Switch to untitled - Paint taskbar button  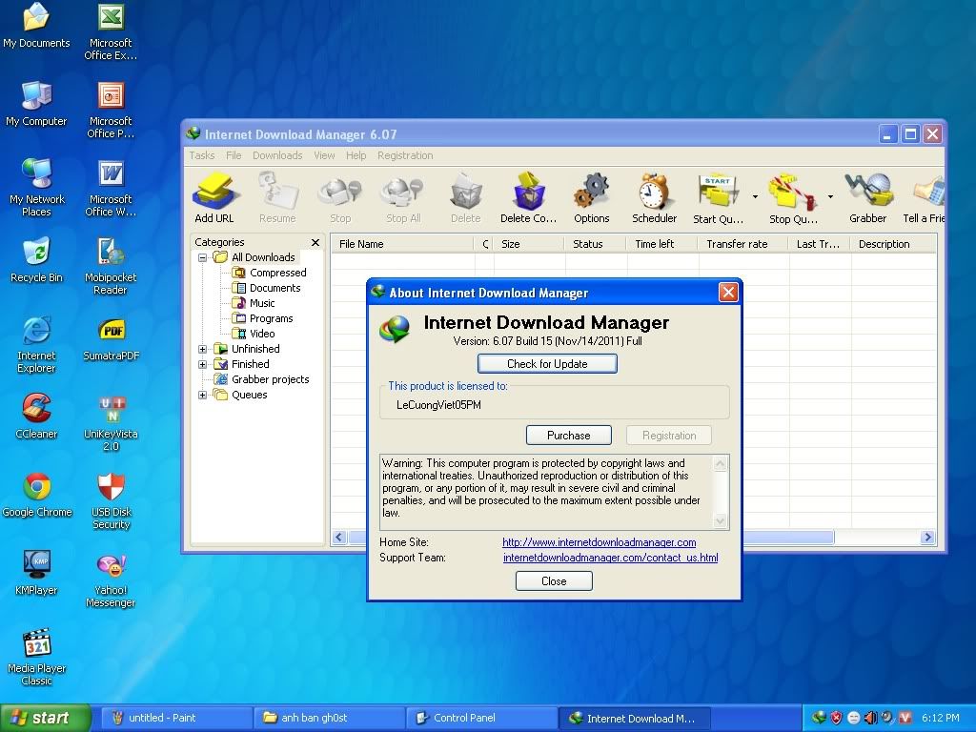pos(175,719)
